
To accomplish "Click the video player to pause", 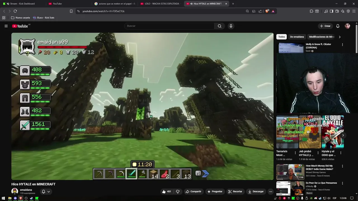I will click(142, 106).
